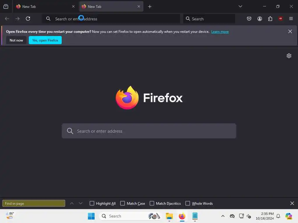Open the Firefox account menu
The image size is (298, 223).
click(260, 19)
